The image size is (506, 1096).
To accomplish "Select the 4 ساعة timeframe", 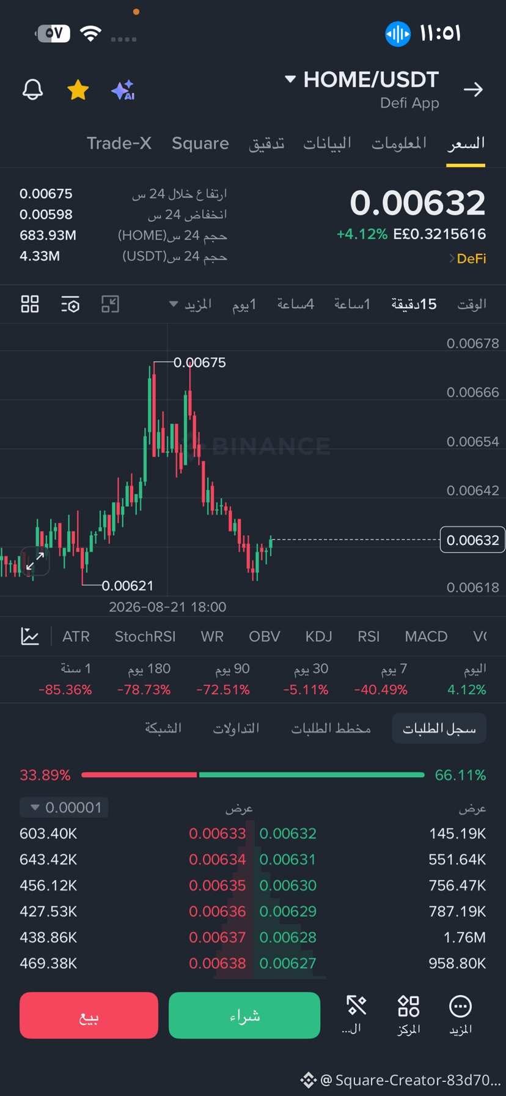I will pyautogui.click(x=296, y=304).
